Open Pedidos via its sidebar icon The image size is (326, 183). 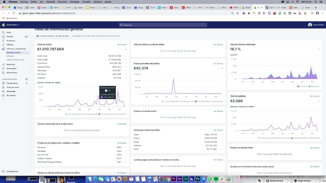click(x=3, y=37)
